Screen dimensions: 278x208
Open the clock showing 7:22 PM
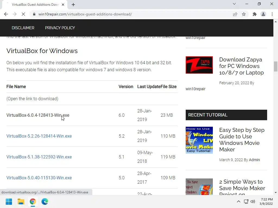click(x=266, y=201)
